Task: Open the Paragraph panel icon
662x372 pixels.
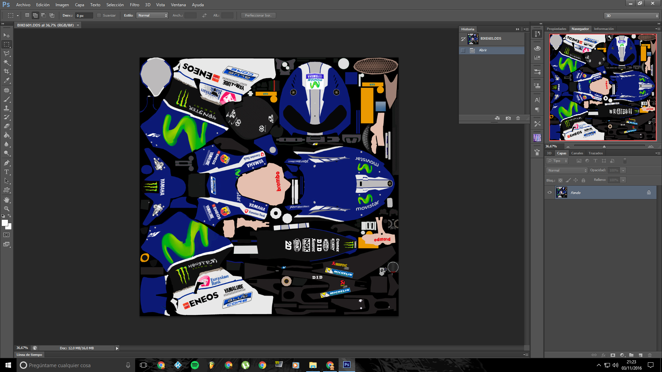Action: pos(537,110)
